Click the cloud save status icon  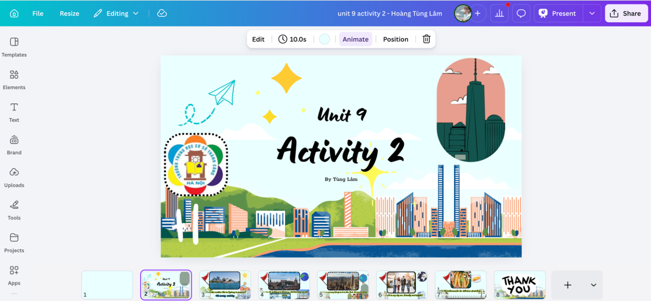tap(162, 13)
